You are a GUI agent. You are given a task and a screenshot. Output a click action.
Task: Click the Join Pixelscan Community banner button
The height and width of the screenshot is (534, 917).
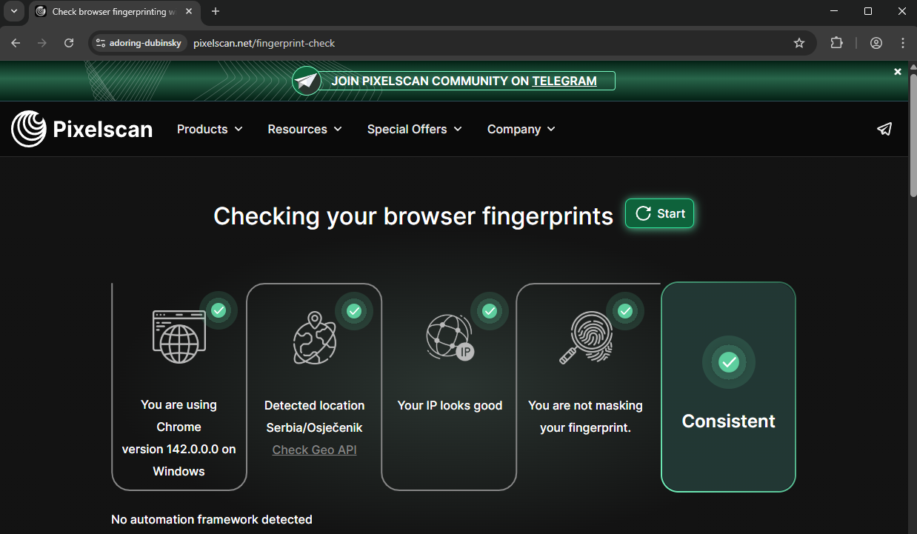pos(453,81)
